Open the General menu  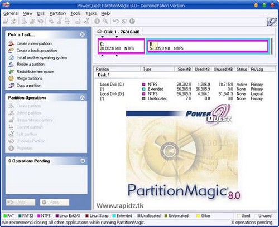[x=11, y=13]
